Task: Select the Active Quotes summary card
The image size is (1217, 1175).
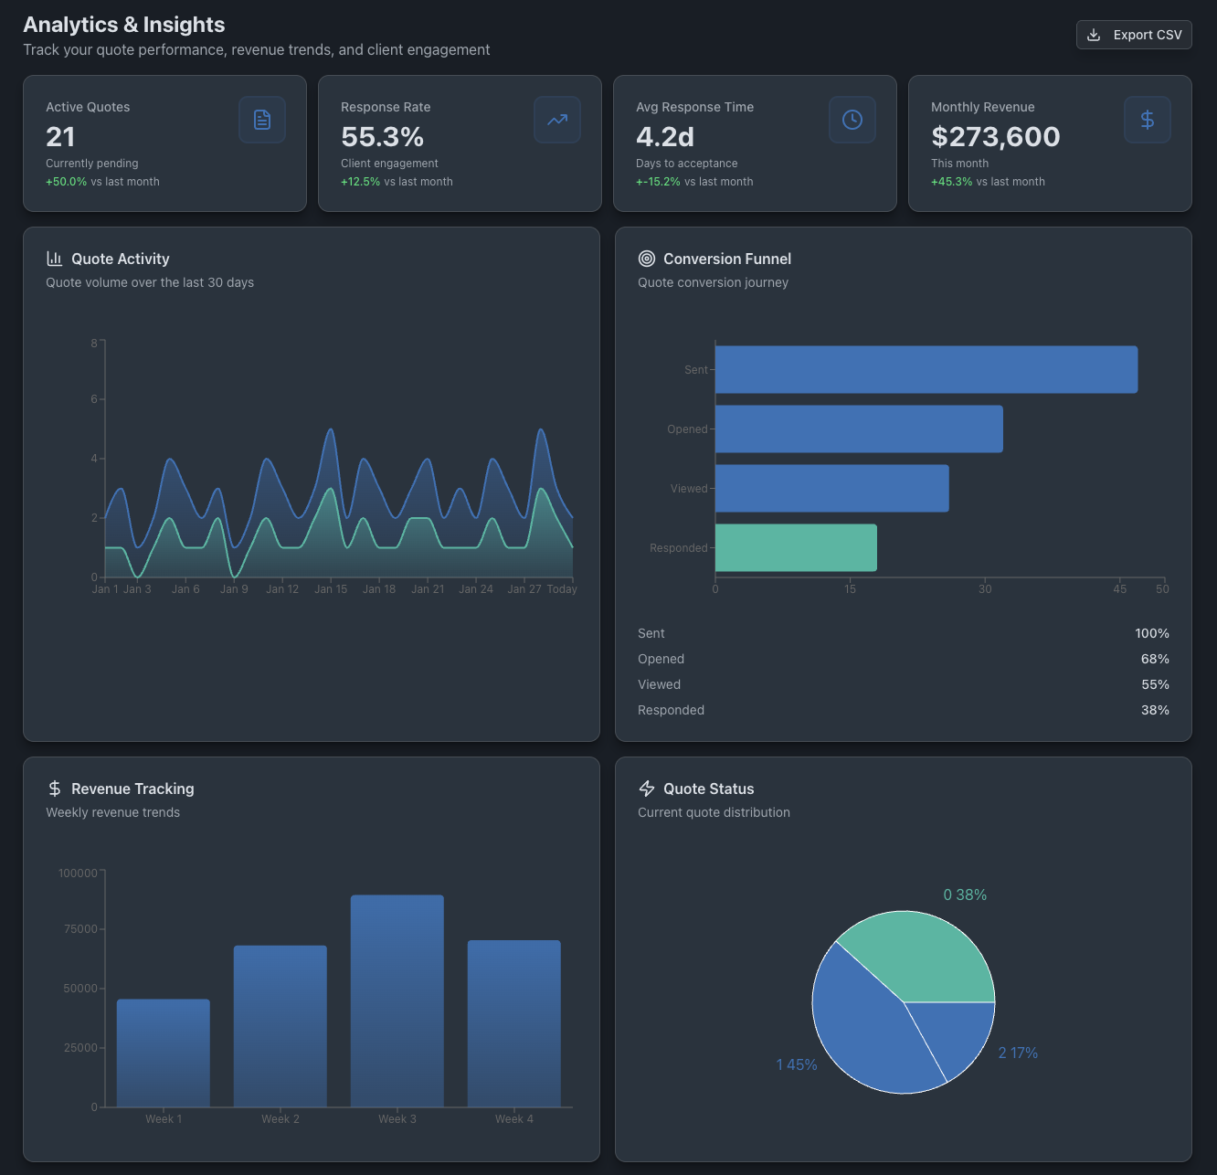Action: (x=164, y=143)
